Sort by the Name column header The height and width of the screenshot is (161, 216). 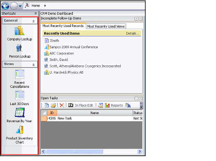pos(94,113)
